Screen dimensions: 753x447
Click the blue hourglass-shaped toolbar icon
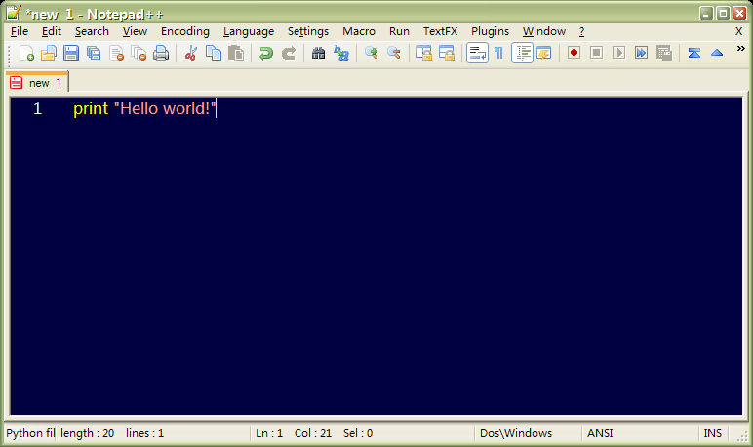pos(694,53)
